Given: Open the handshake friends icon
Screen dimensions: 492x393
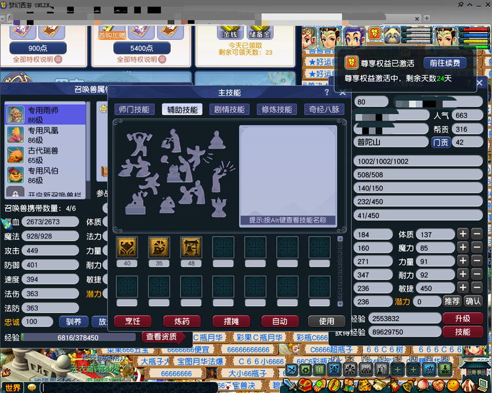Looking at the screenshot, I should (439, 385).
